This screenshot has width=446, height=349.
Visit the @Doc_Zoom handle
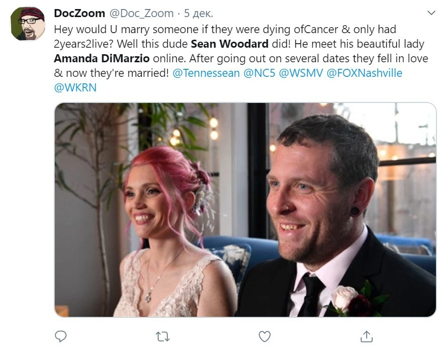click(x=141, y=14)
